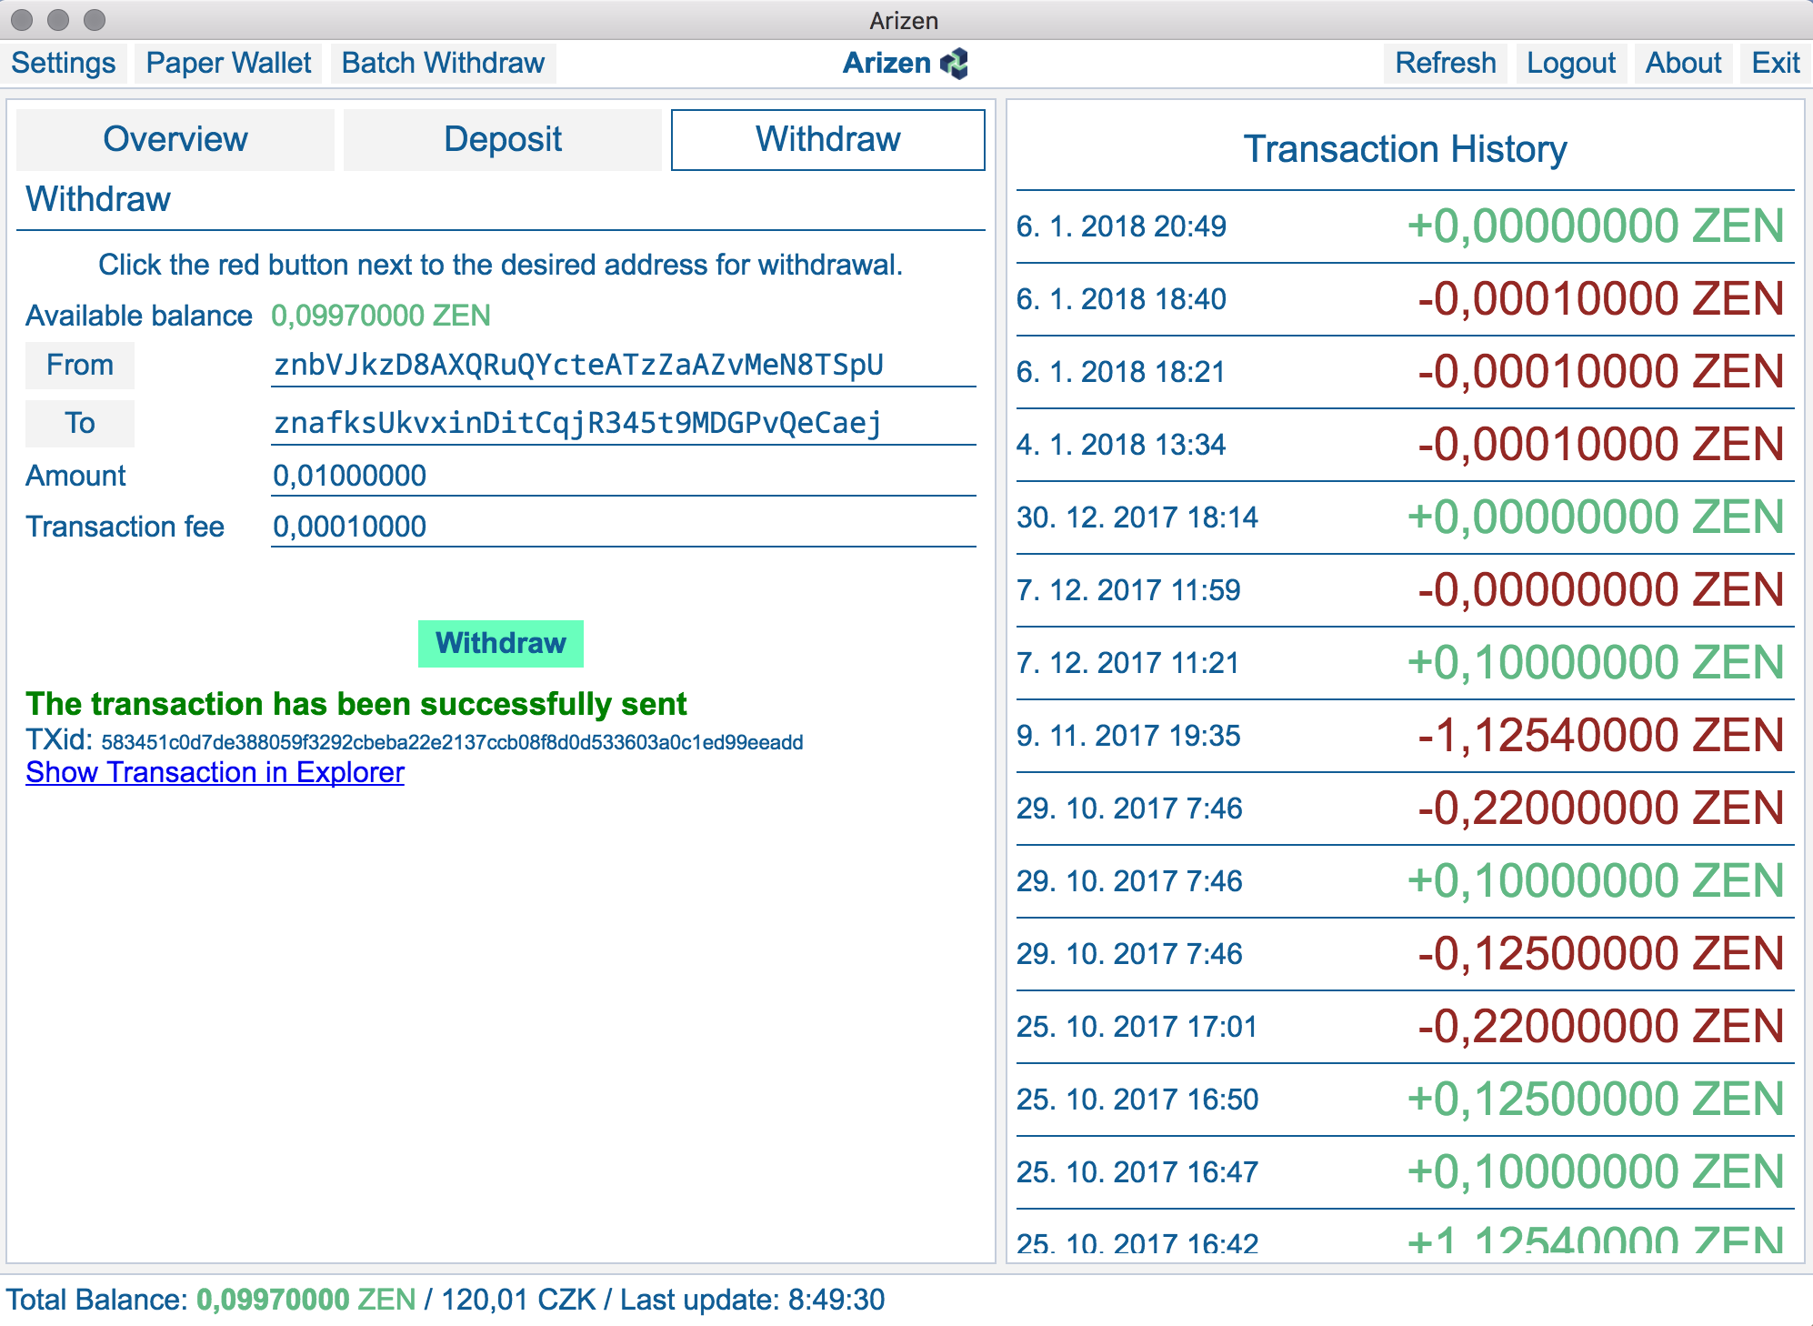The height and width of the screenshot is (1326, 1813).
Task: Open the About dialog
Action: click(x=1683, y=64)
